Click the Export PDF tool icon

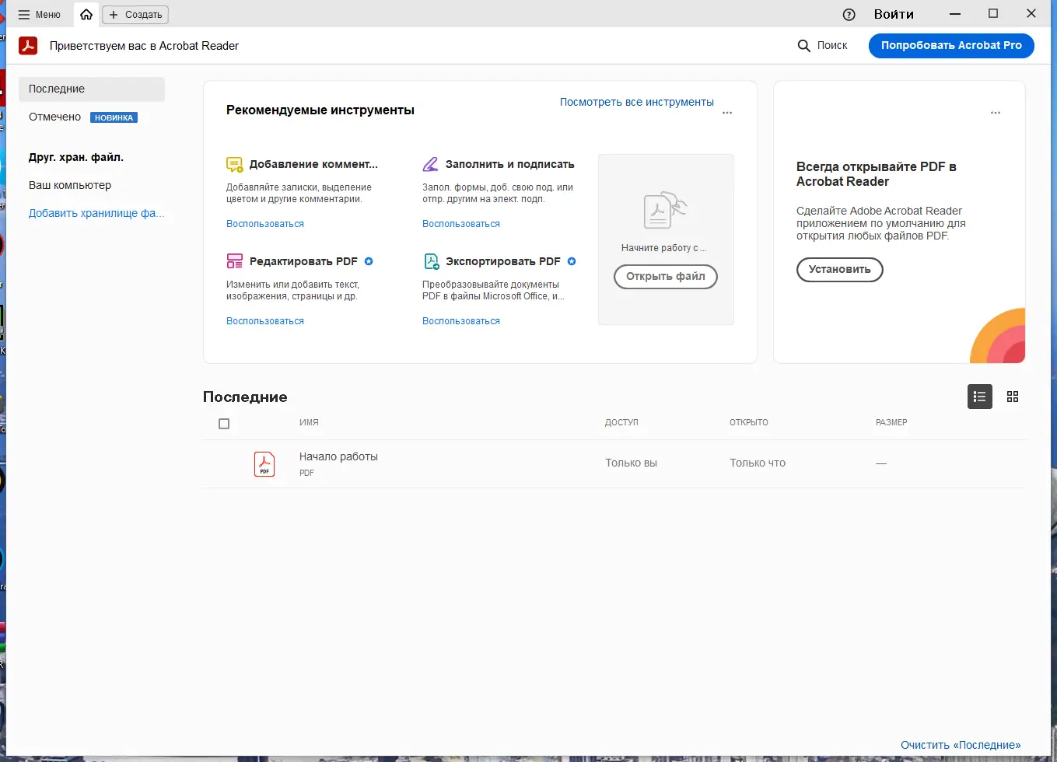tap(431, 261)
